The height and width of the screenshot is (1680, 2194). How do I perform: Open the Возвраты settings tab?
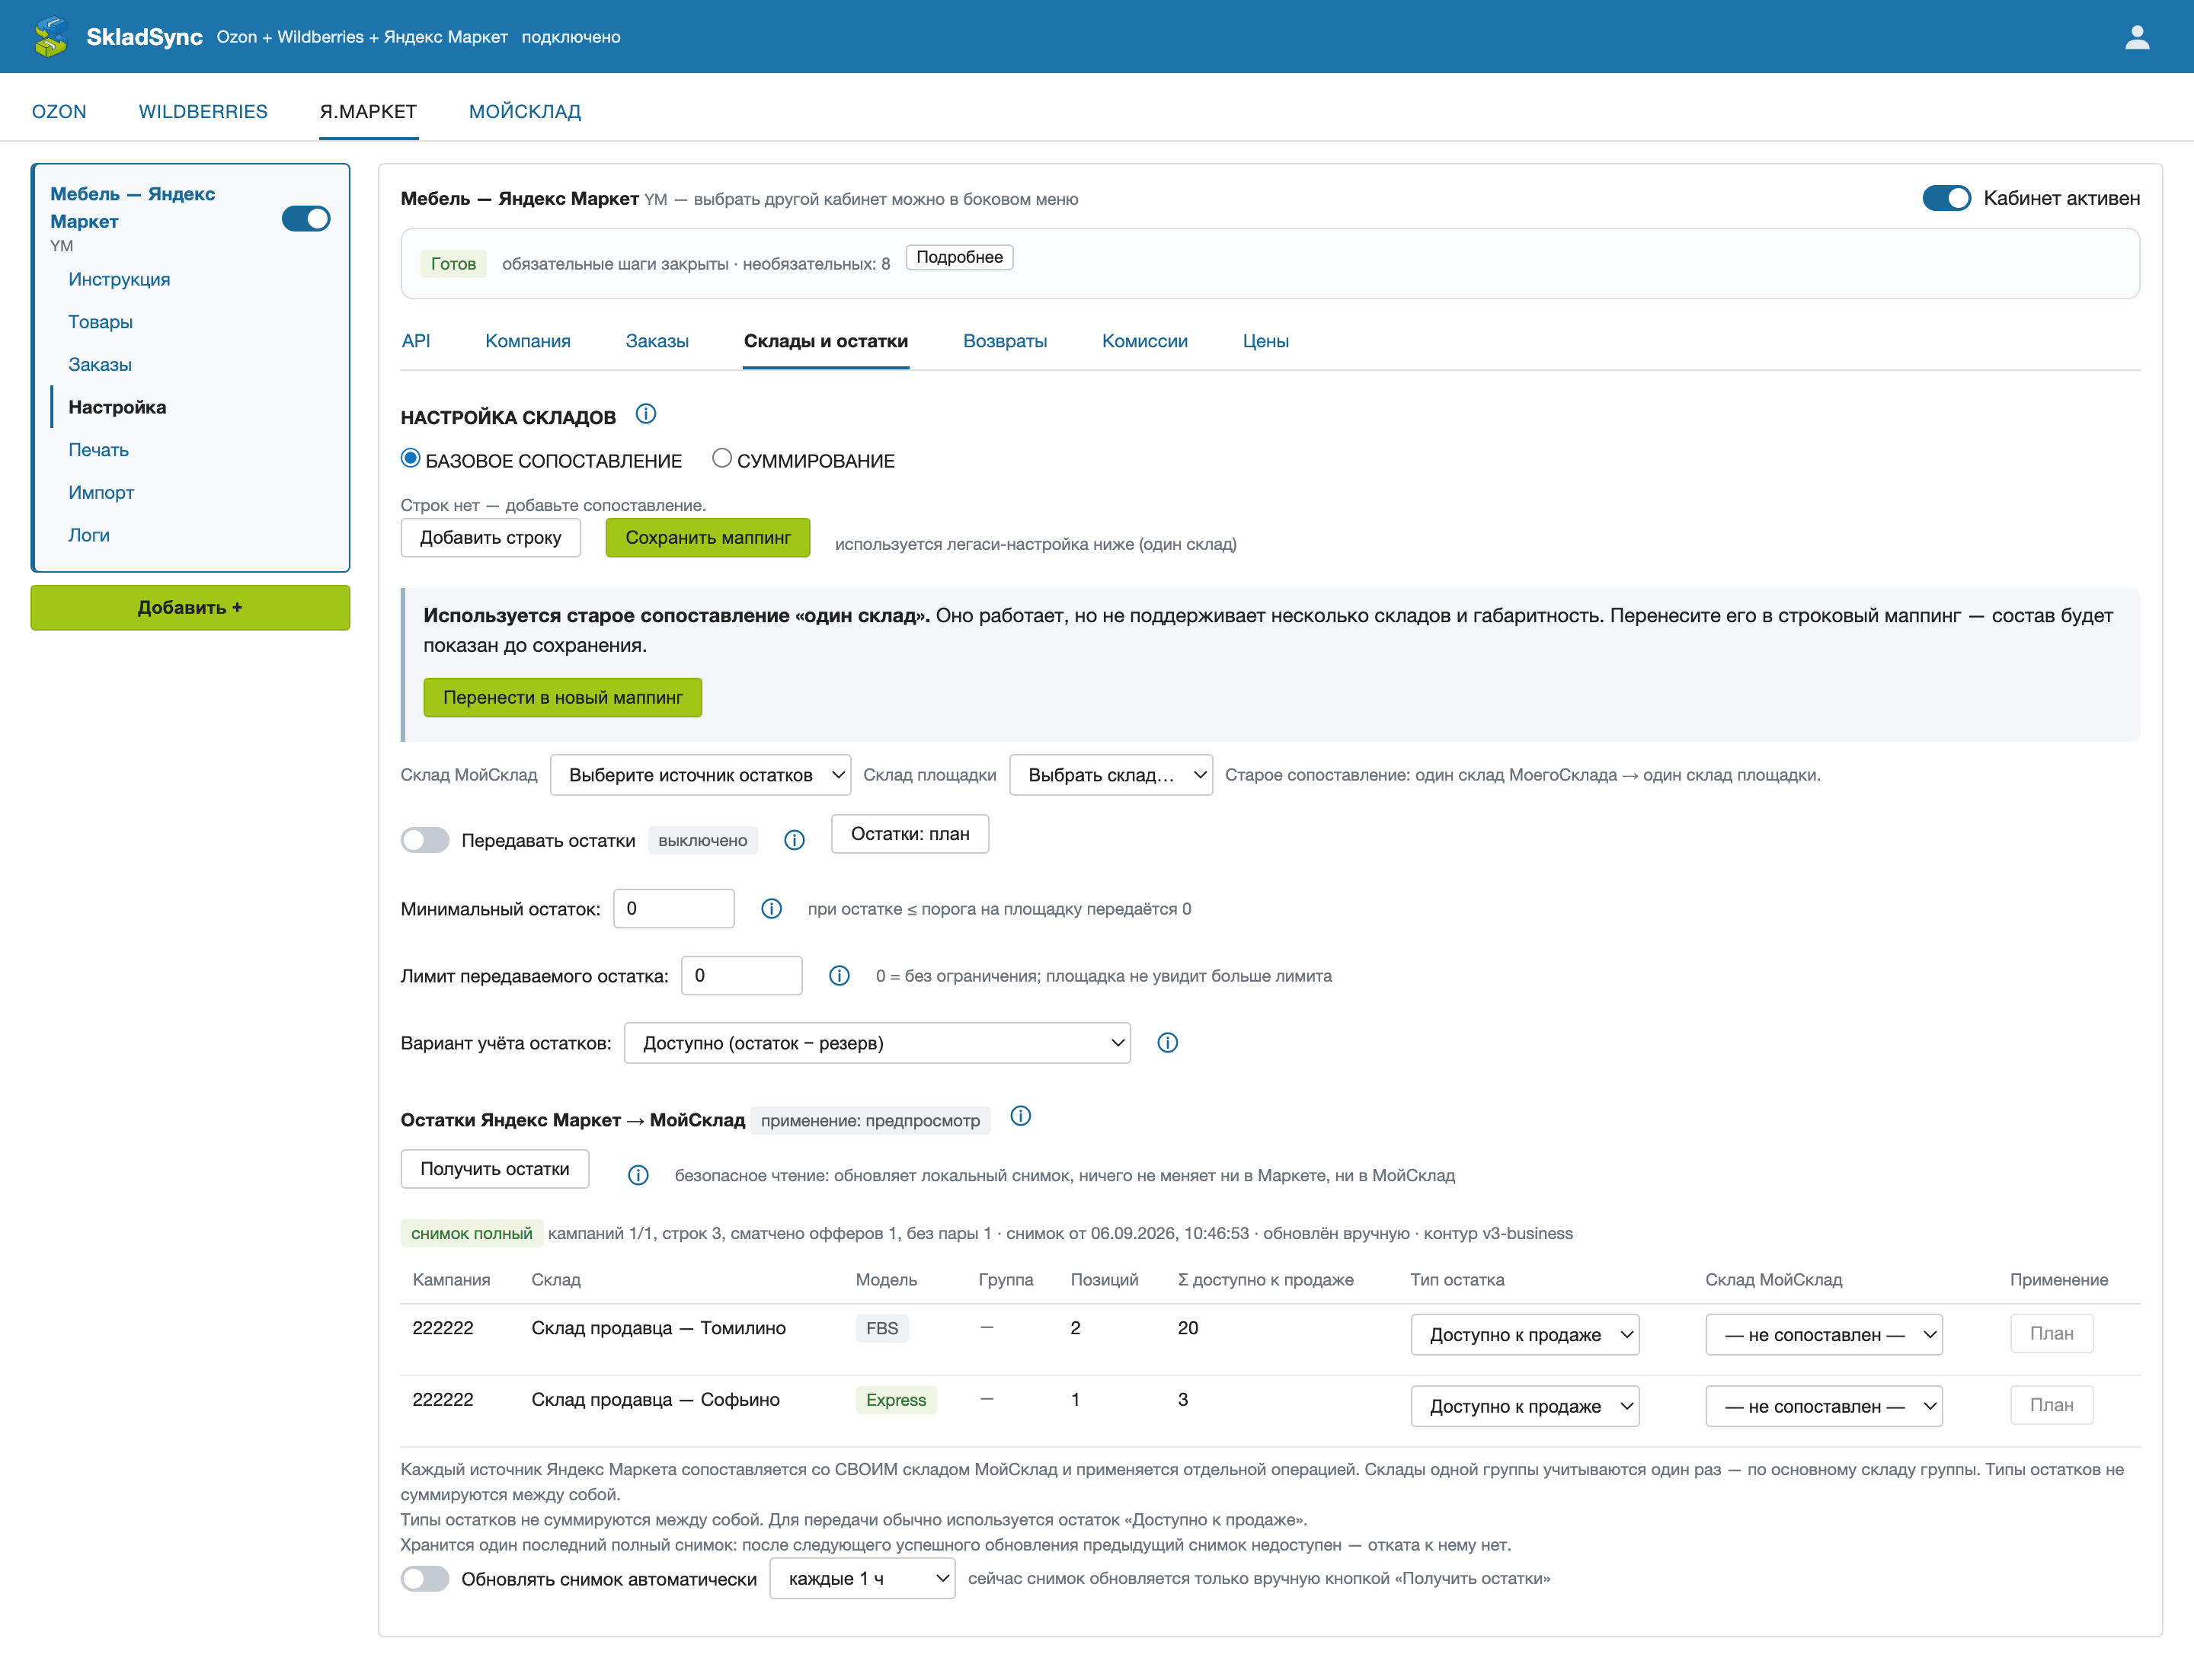pyautogui.click(x=1006, y=341)
